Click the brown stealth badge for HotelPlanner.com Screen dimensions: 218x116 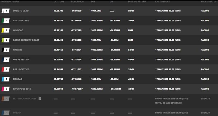[x=5, y=99]
